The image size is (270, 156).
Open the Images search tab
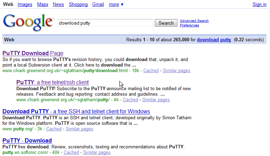pyautogui.click(x=25, y=4)
